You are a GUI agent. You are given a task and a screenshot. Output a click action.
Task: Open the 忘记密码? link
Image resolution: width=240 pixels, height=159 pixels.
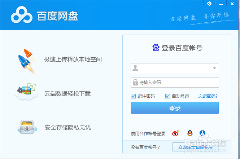click(x=208, y=96)
